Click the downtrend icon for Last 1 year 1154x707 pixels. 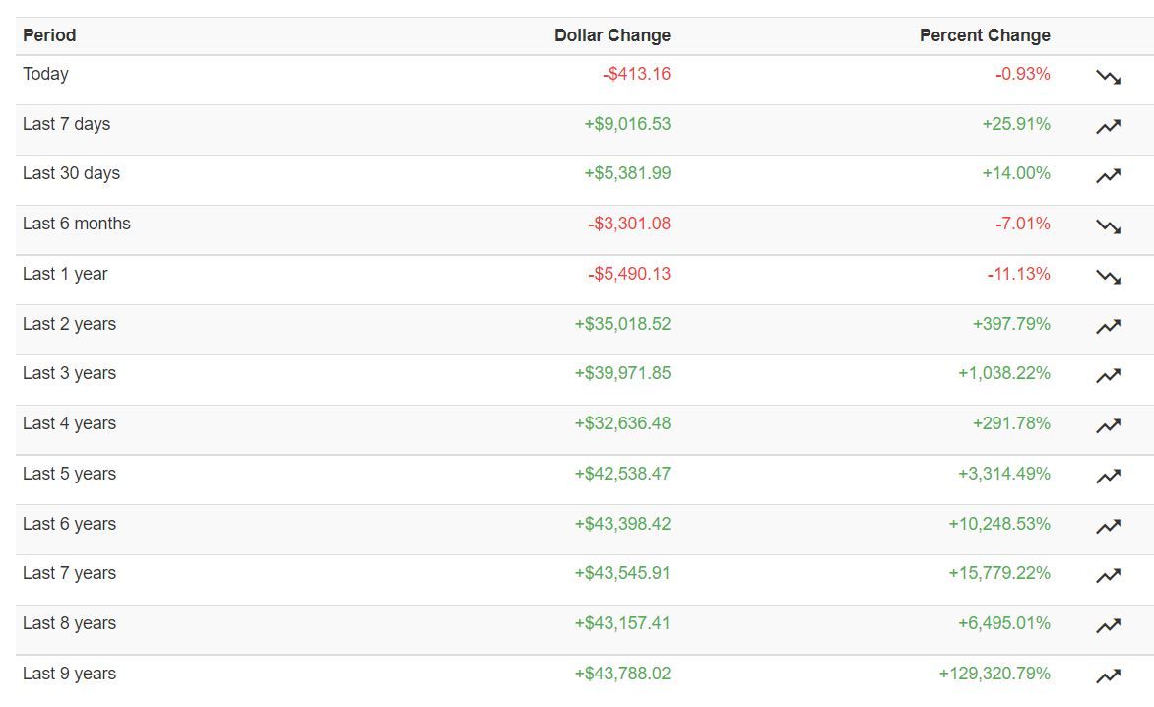tap(1108, 277)
